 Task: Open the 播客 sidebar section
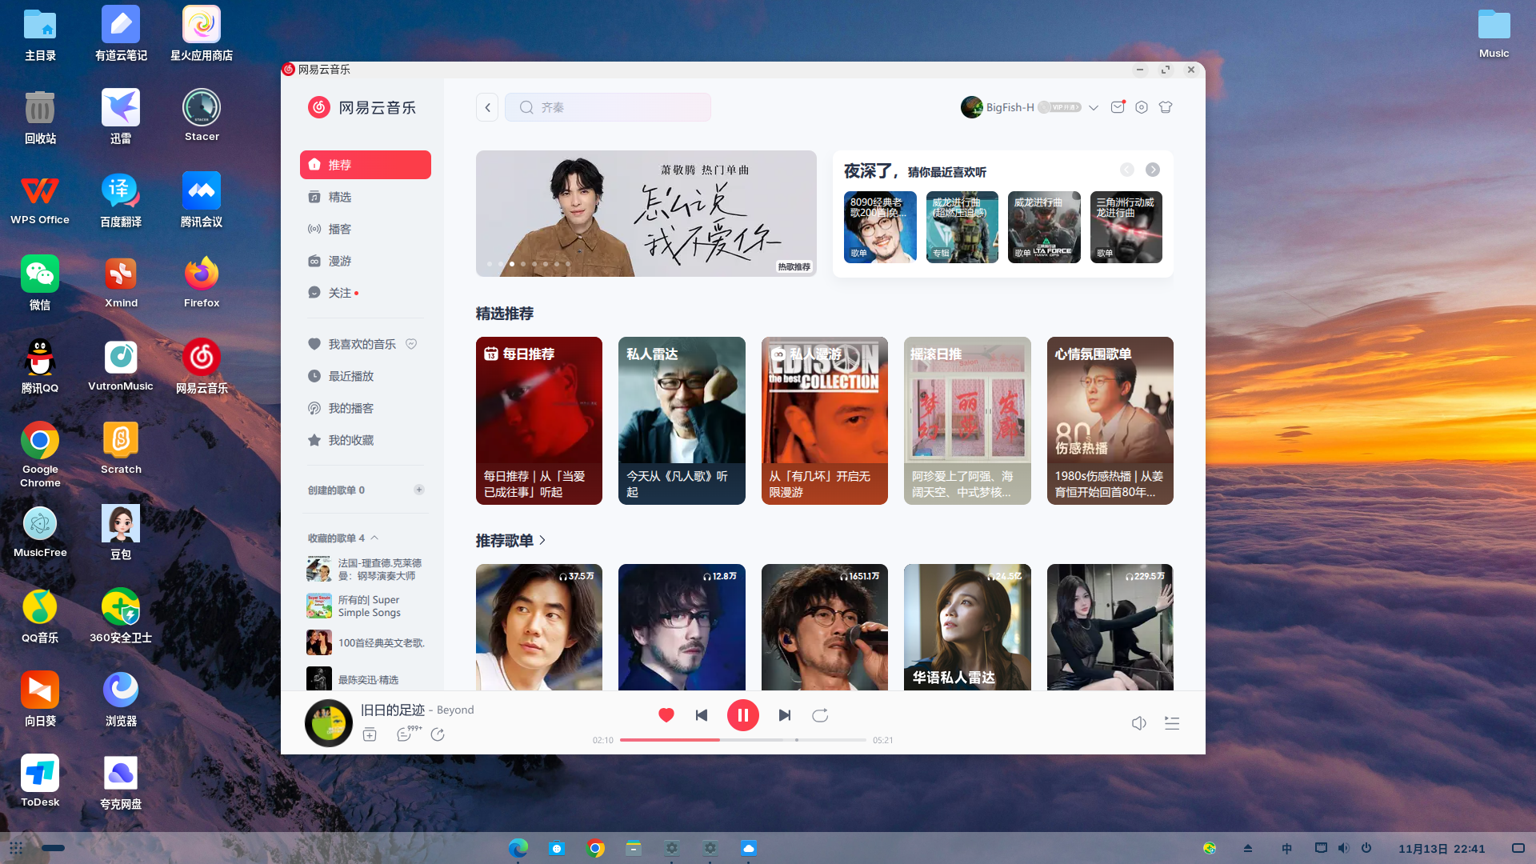(366, 229)
